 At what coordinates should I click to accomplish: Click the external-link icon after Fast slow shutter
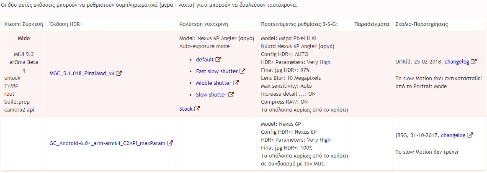pos(242,71)
